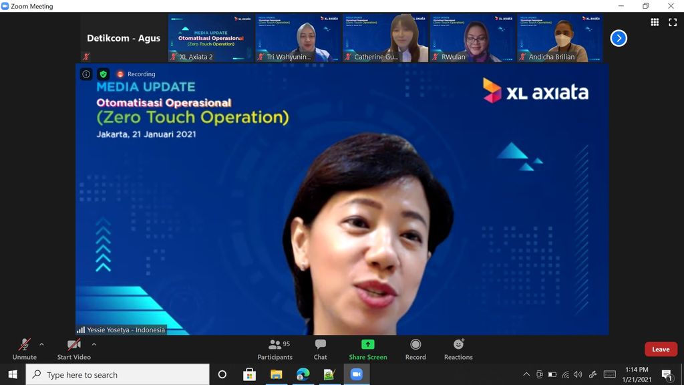
Task: Open Wi-Fi network settings in tray
Action: (565, 374)
